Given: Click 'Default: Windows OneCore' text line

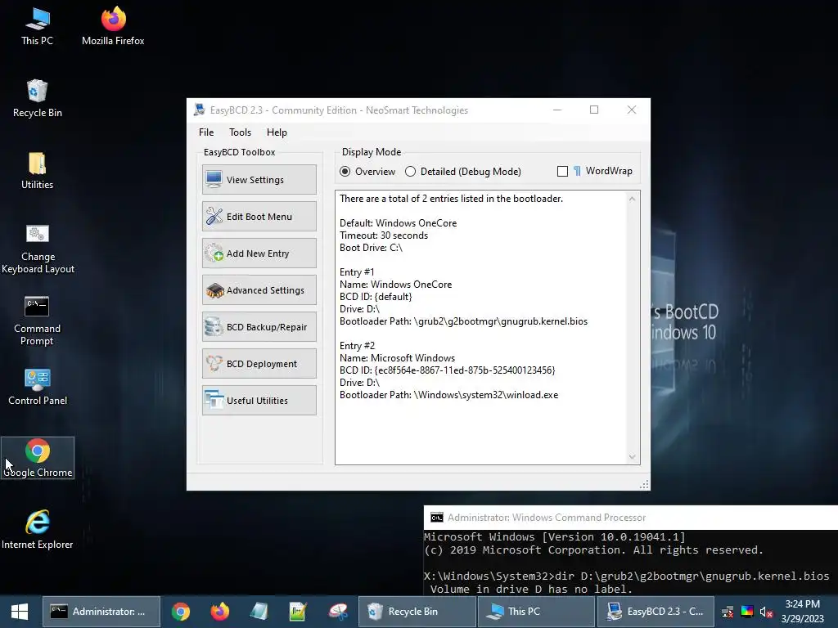Looking at the screenshot, I should click(399, 223).
